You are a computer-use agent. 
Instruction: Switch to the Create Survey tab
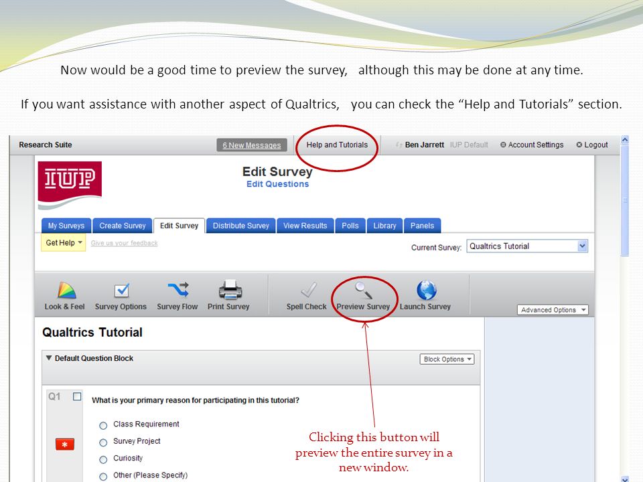tap(123, 226)
